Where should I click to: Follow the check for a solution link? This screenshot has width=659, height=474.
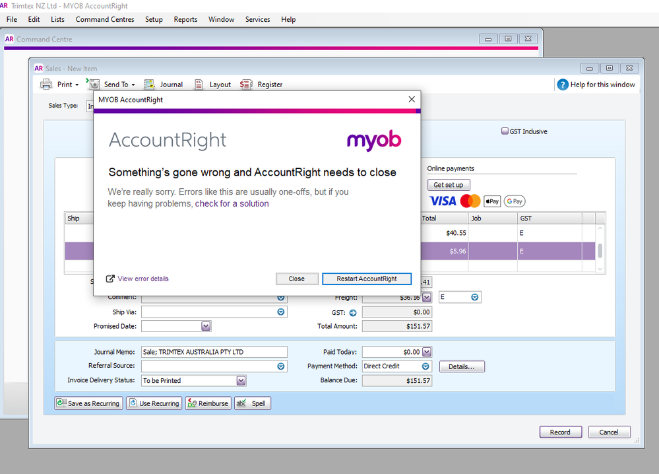click(x=232, y=204)
